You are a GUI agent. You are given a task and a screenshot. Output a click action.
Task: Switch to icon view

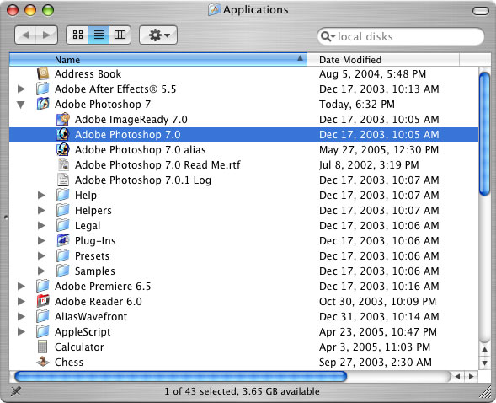77,35
